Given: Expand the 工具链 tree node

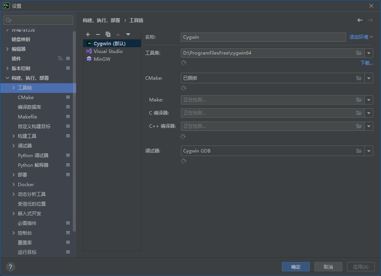Looking at the screenshot, I should coord(14,88).
